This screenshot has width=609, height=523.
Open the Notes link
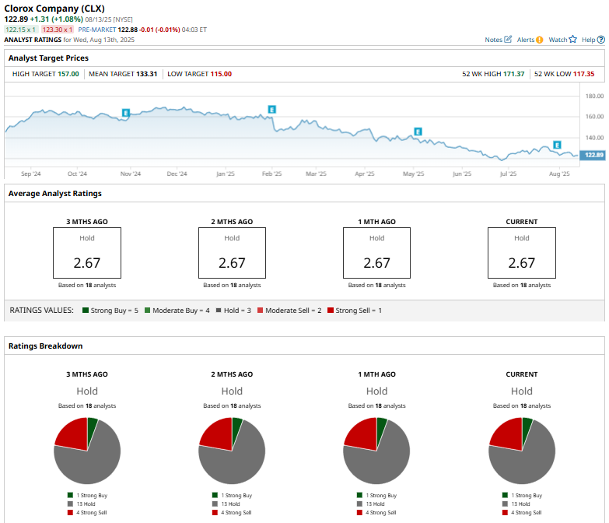pyautogui.click(x=493, y=40)
